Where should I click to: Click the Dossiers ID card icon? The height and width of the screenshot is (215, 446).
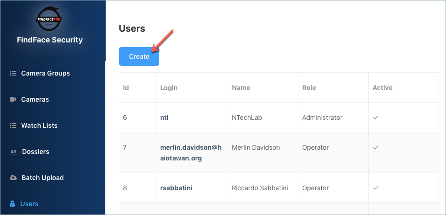click(x=14, y=152)
